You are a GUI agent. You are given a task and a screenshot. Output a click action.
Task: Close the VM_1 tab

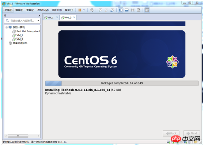[57, 18]
